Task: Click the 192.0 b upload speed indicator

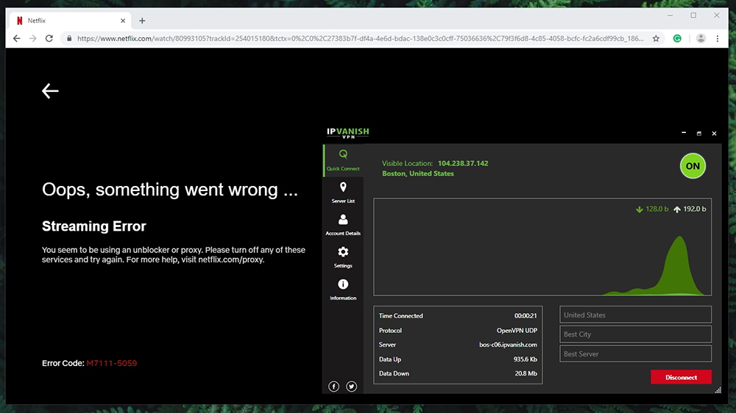Action: (x=690, y=209)
